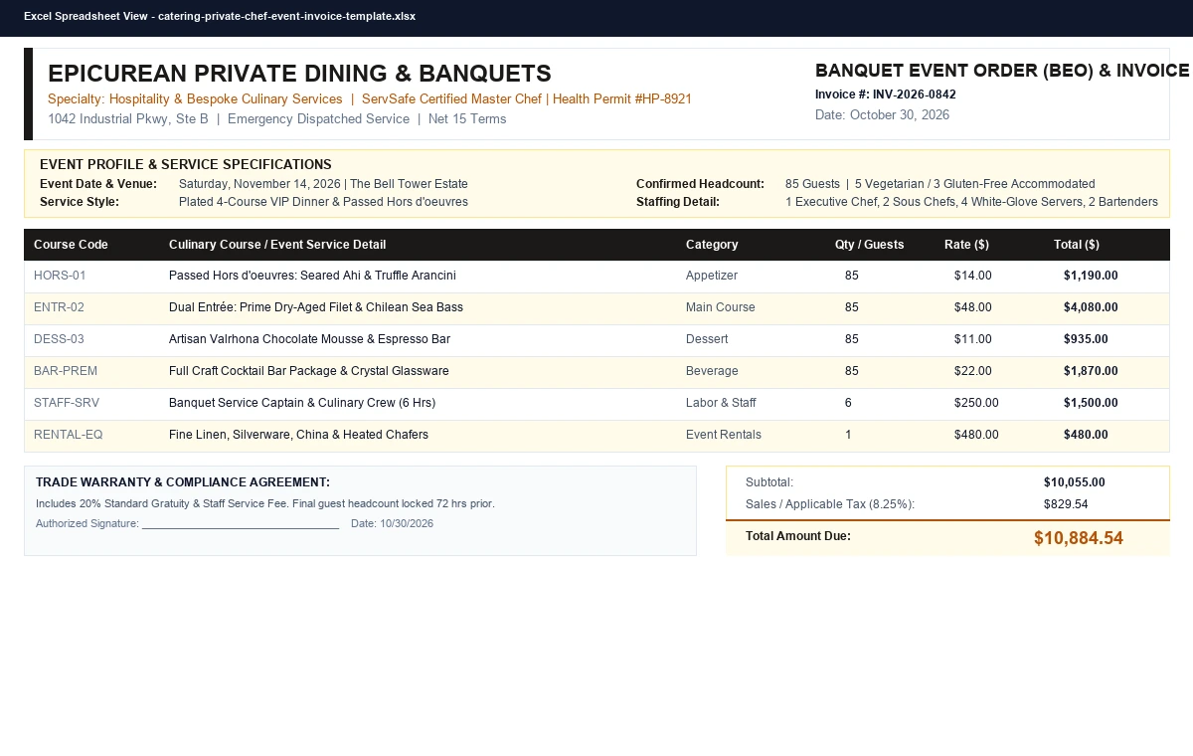The image size is (1193, 756).
Task: Select the $4,080.00 total cell
Action: tap(1091, 307)
